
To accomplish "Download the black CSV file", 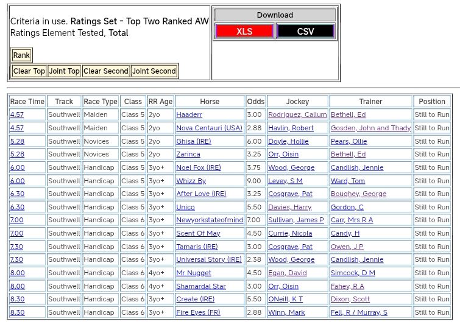I will pyautogui.click(x=305, y=32).
